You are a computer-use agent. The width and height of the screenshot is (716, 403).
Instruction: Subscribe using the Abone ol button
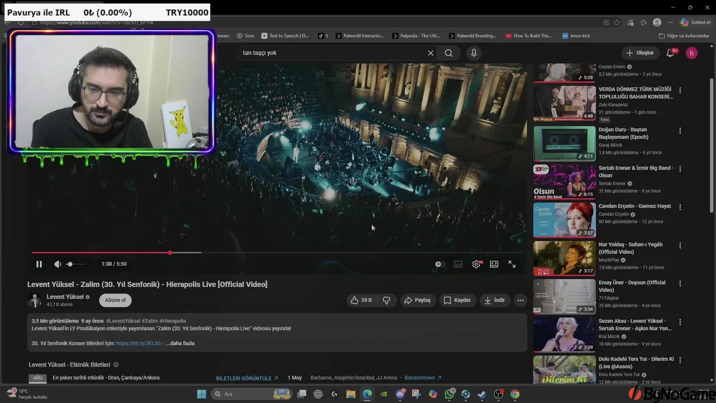click(x=115, y=300)
